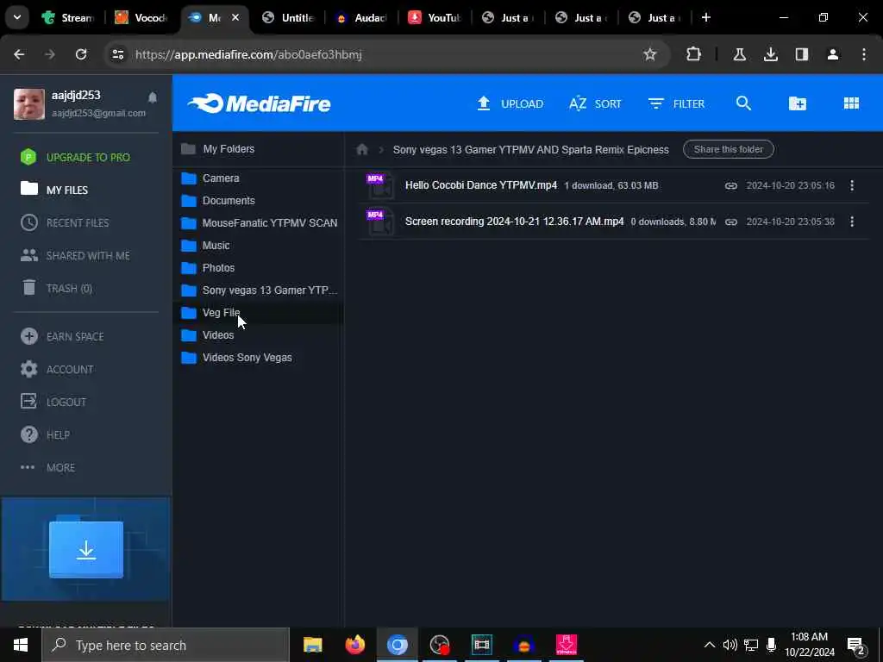Image resolution: width=883 pixels, height=662 pixels.
Task: Bookmark this page with star icon
Action: tap(650, 54)
